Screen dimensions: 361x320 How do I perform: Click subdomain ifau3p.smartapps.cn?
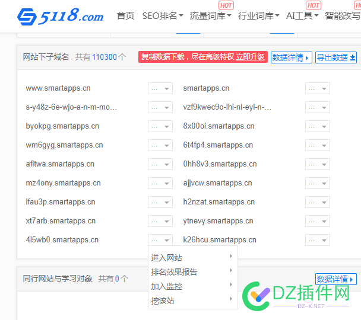point(61,202)
